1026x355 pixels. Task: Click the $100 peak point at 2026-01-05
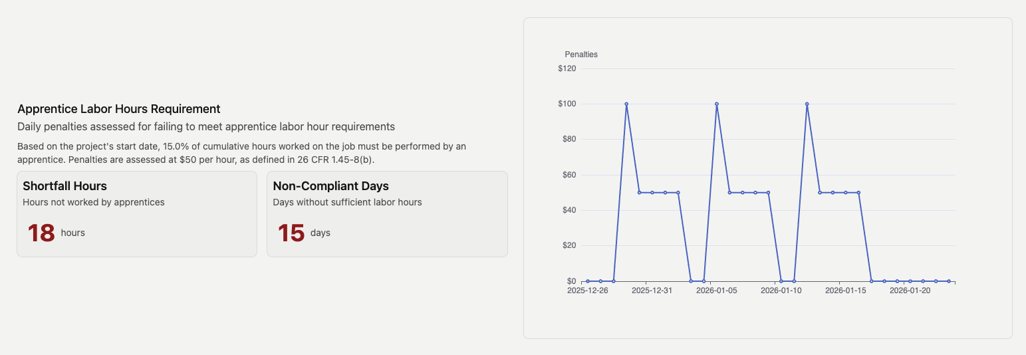(x=717, y=104)
